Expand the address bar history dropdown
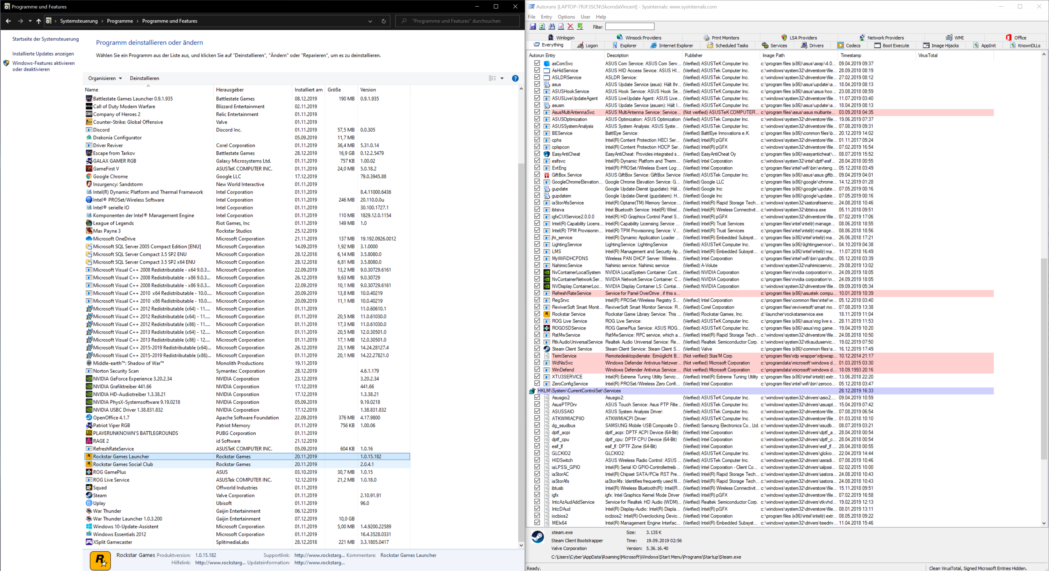The image size is (1049, 571). click(x=370, y=21)
